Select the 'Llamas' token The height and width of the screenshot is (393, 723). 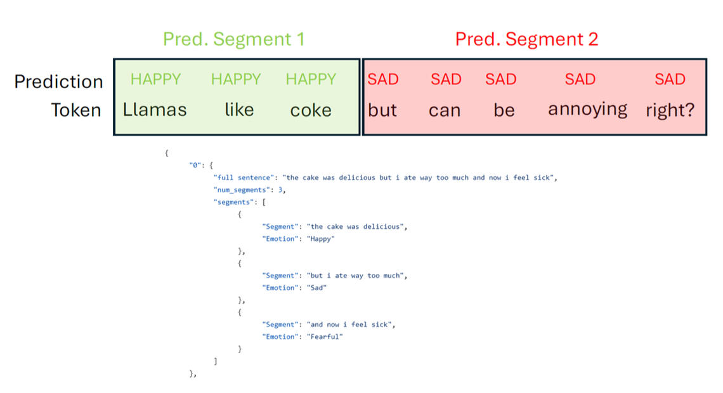tap(155, 110)
